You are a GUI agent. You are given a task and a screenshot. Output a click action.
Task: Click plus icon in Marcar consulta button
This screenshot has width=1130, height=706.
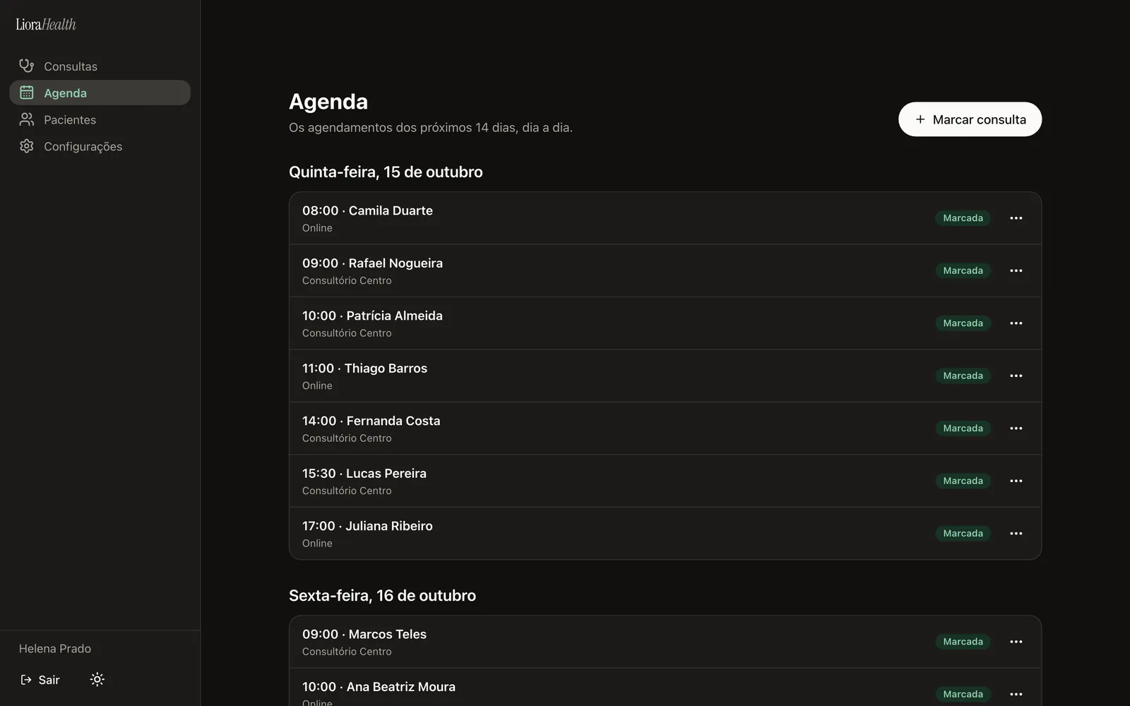pos(920,119)
